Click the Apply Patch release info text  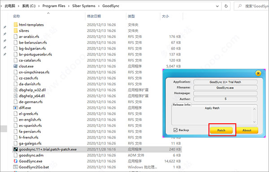(x=212, y=108)
